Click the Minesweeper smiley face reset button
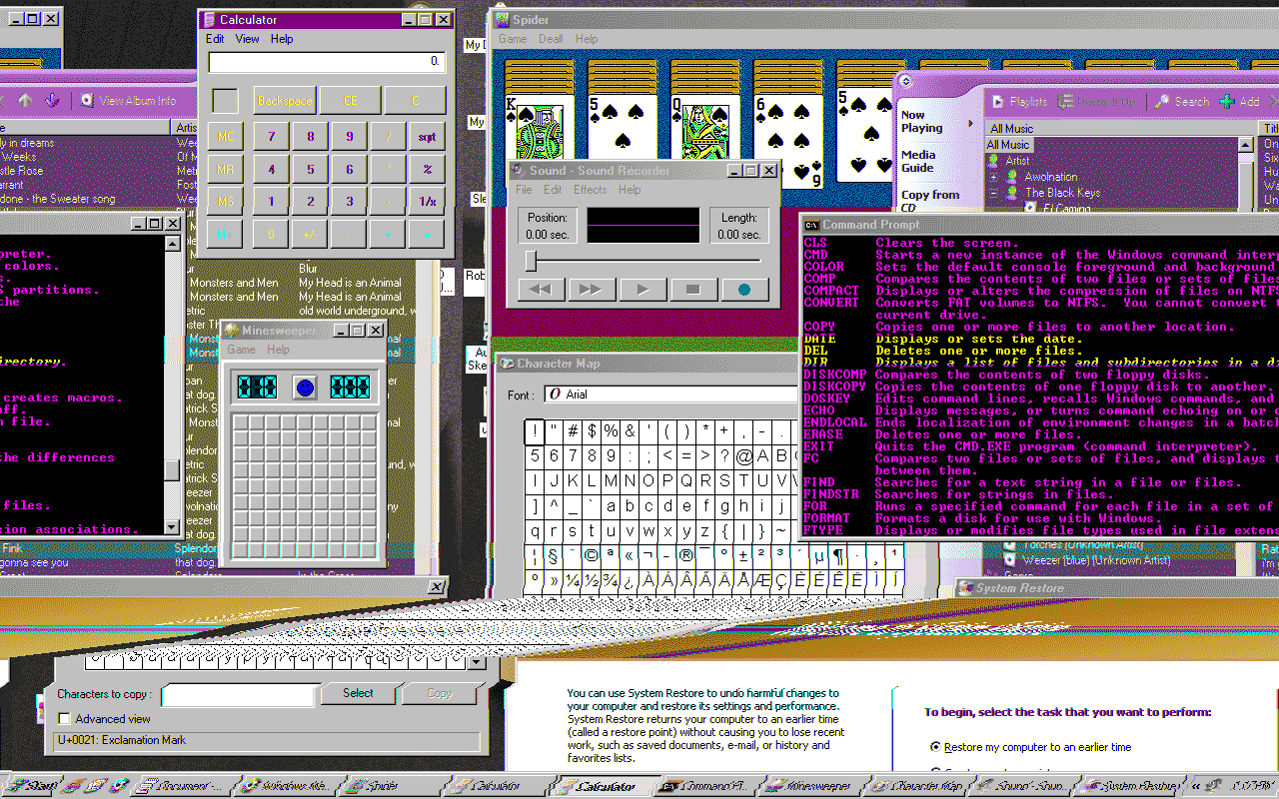The image size is (1279, 799). pyautogui.click(x=305, y=388)
